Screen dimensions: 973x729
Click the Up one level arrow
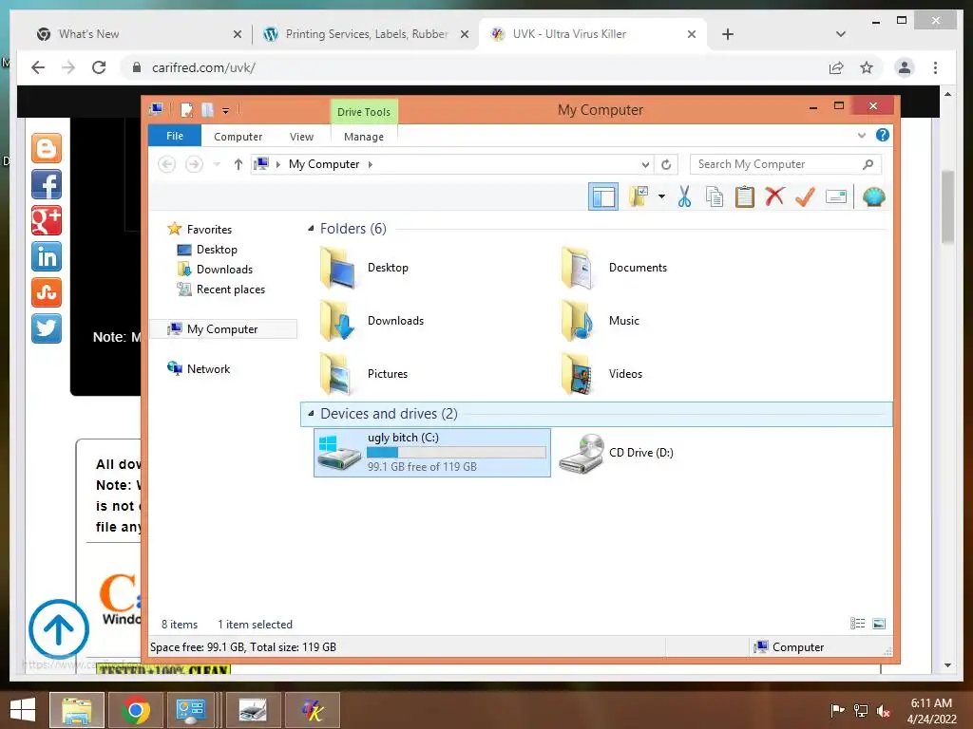click(x=238, y=164)
